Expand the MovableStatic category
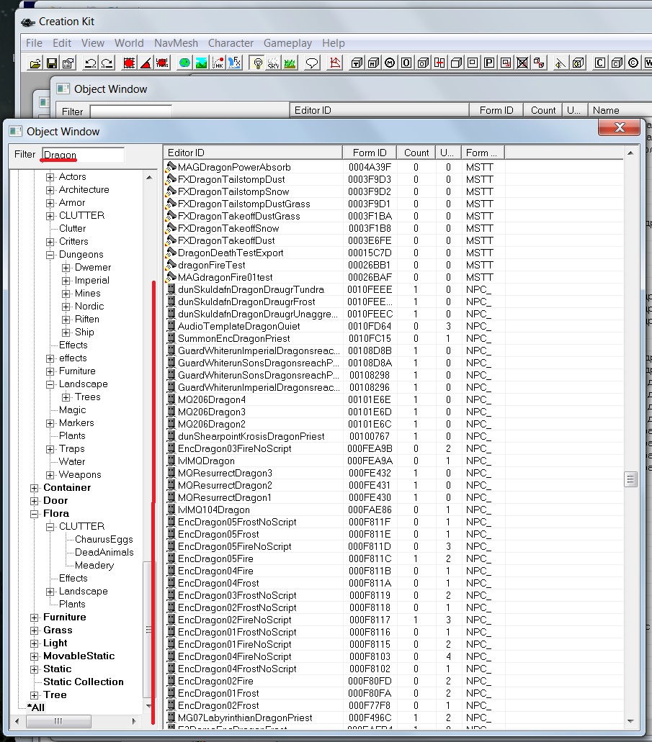Screen dimensions: 652x742 pos(35,656)
